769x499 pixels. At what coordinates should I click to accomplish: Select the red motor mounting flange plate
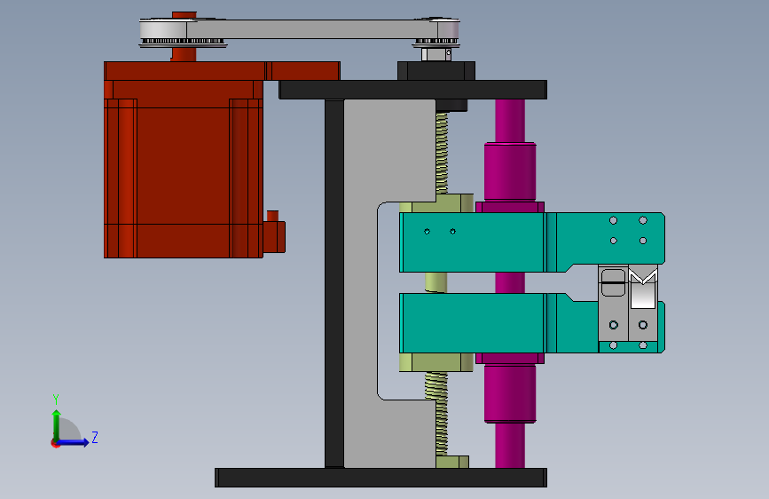click(222, 71)
